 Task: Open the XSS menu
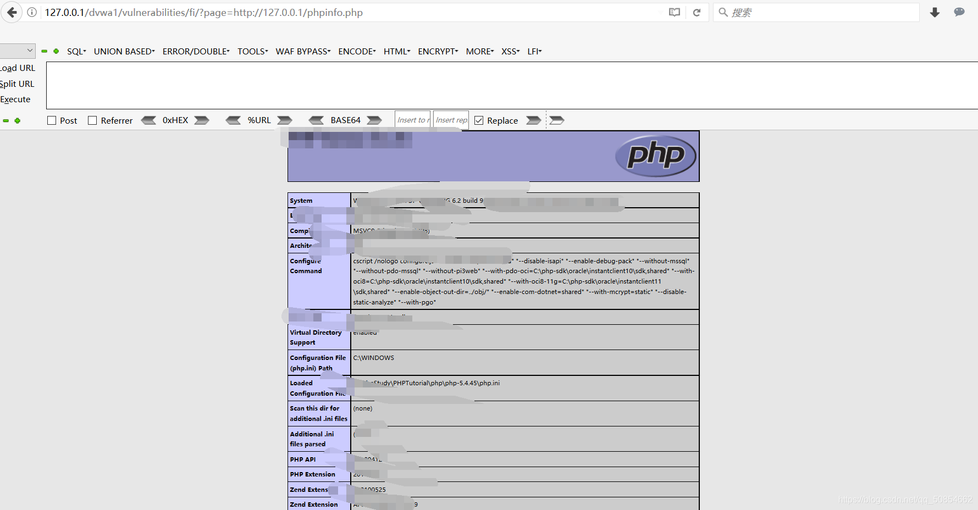tap(510, 51)
